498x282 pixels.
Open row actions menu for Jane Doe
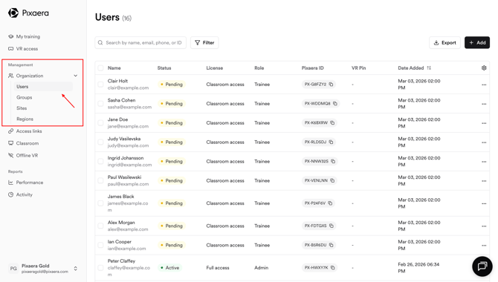[484, 123]
